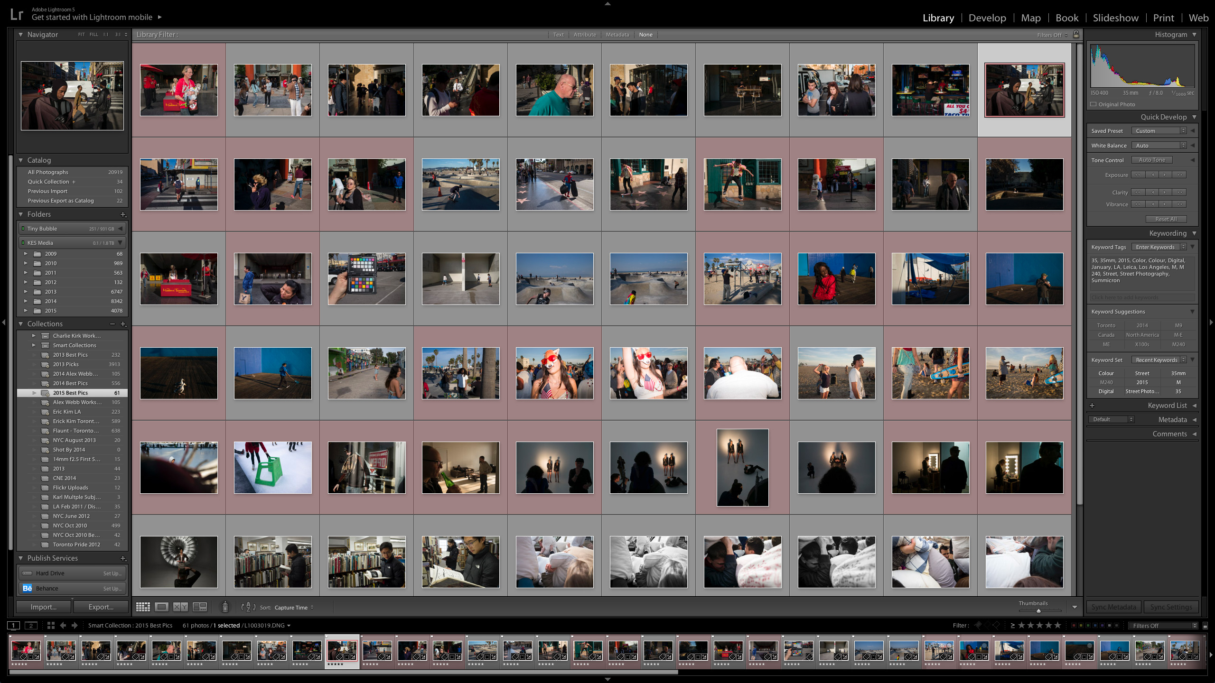This screenshot has height=683, width=1215.
Task: Select the 2015 Best Pics collection
Action: (x=70, y=392)
